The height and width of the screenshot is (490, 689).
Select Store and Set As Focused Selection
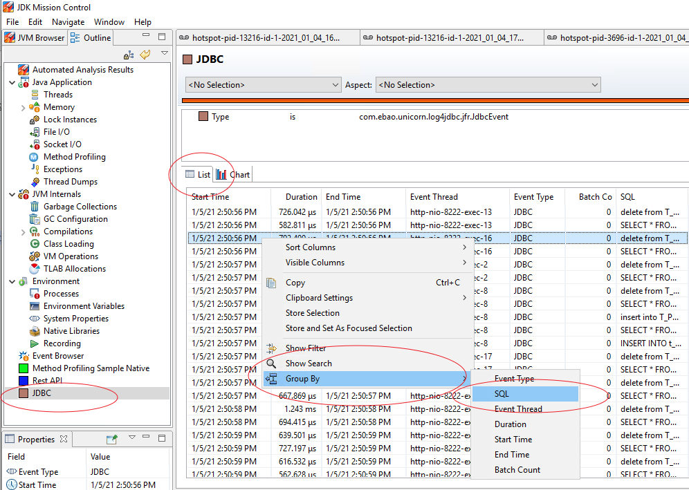[x=349, y=328]
